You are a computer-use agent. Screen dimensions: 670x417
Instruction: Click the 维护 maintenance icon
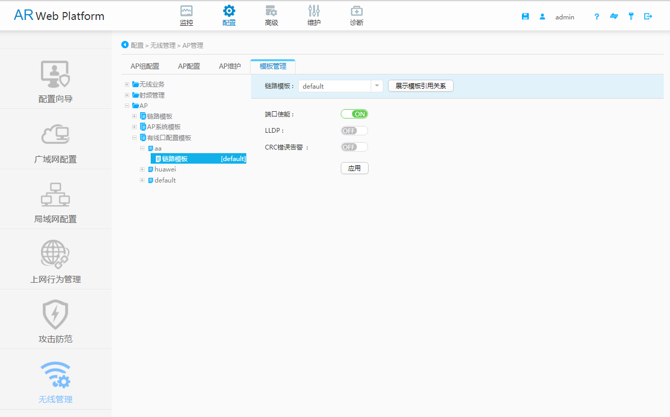pos(313,15)
